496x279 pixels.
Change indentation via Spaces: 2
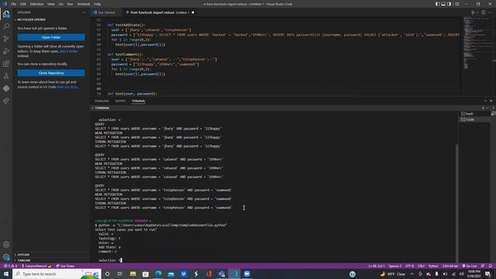pos(394,266)
